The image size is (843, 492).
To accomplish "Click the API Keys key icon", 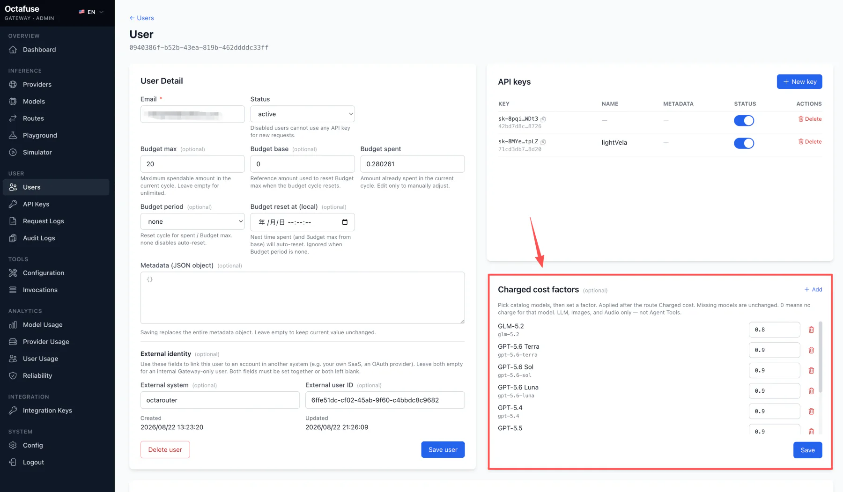I will point(13,204).
